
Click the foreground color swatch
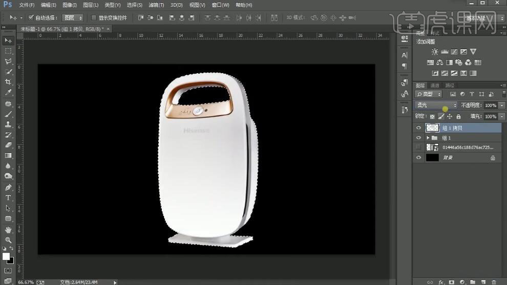tap(6, 256)
